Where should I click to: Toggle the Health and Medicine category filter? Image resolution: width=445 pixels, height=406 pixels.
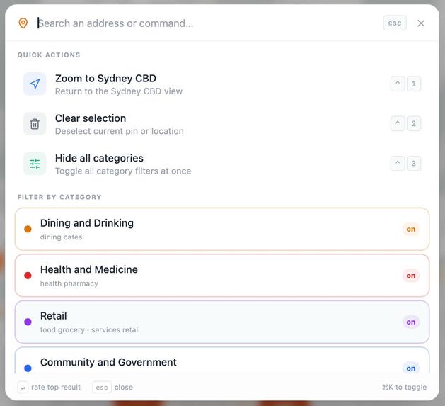click(x=222, y=276)
